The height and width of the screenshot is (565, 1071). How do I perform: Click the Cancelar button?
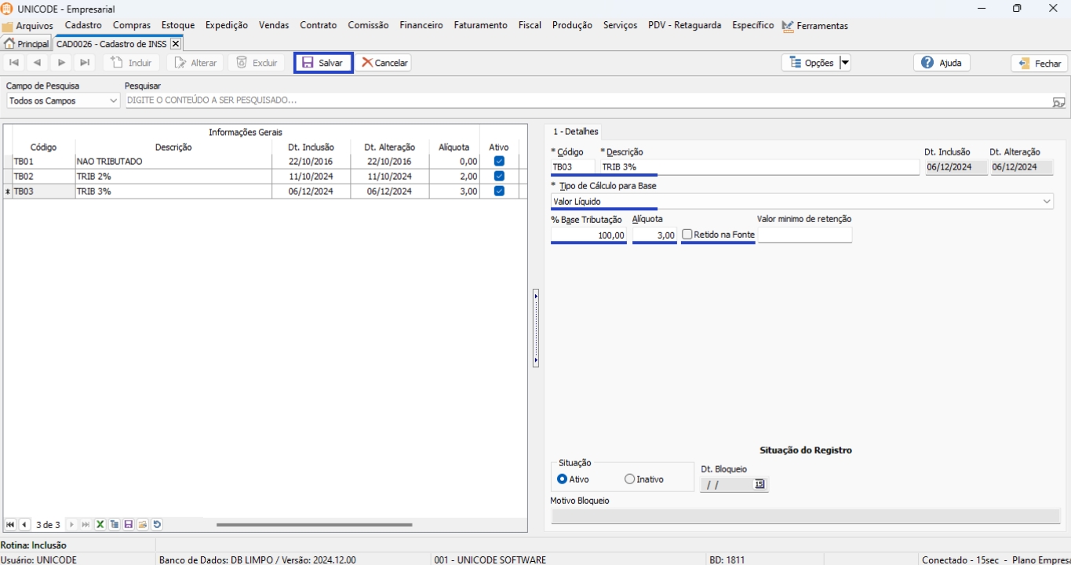(384, 63)
